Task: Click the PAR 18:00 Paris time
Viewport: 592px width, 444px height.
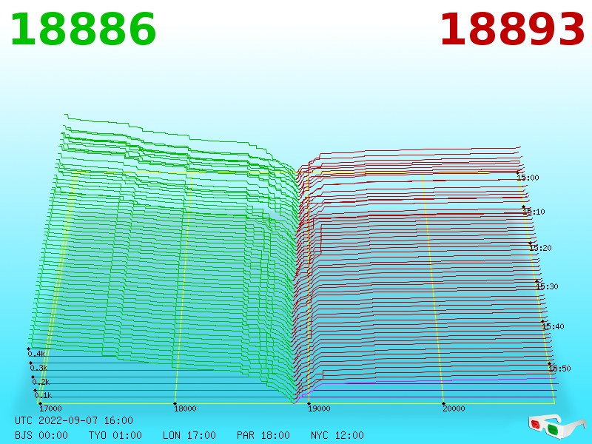Action: 263,435
